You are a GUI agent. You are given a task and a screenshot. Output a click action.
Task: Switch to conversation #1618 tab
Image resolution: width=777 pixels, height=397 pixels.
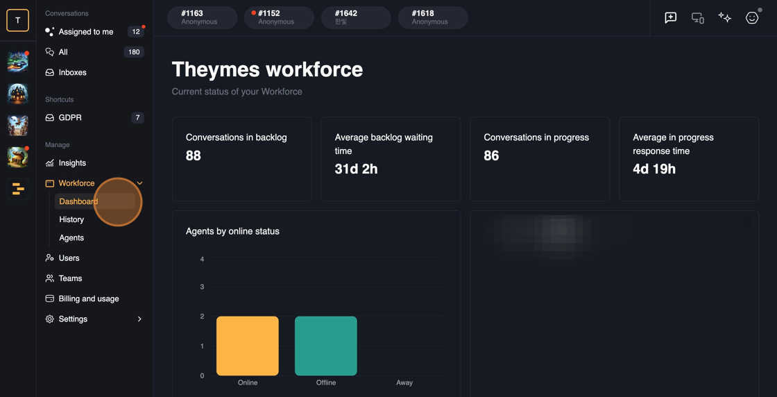[433, 18]
